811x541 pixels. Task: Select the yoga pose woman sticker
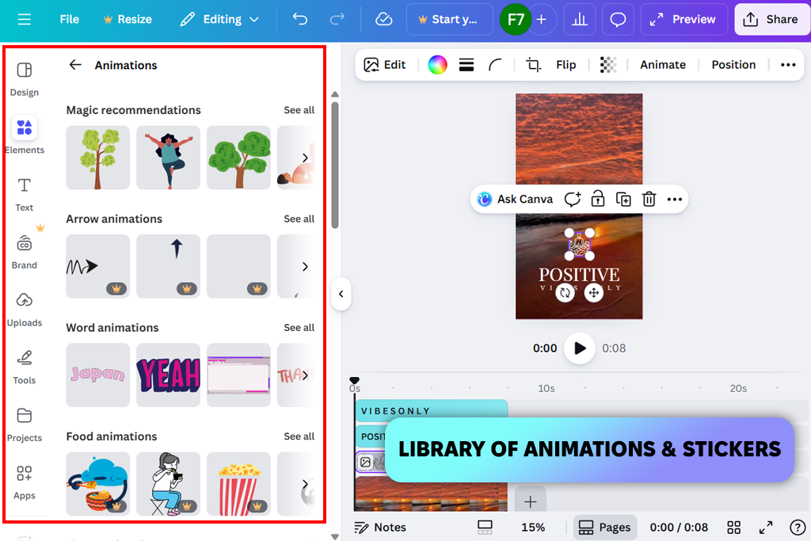click(x=168, y=158)
